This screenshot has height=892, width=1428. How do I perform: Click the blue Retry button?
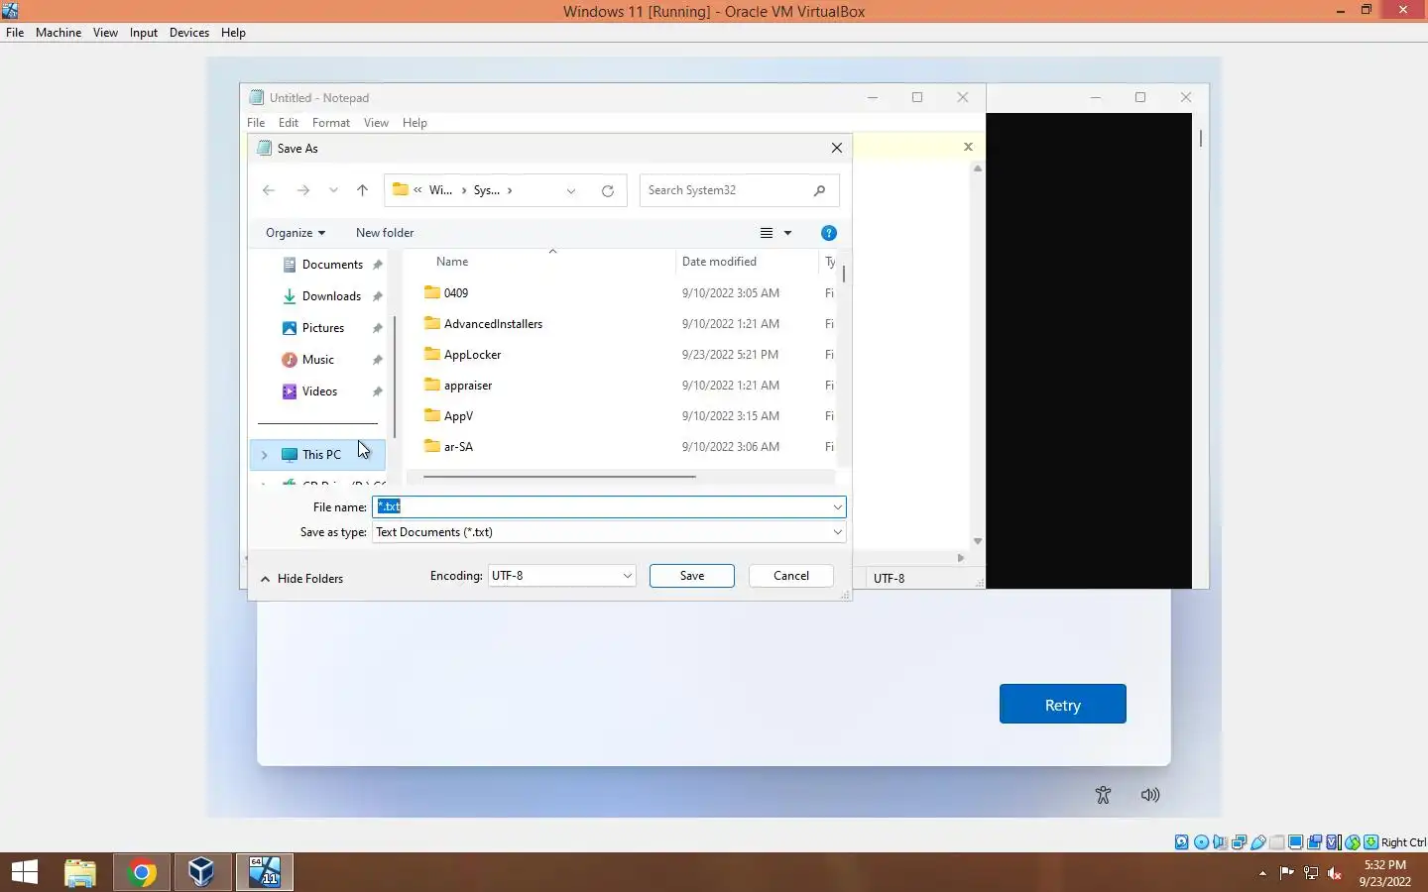click(x=1063, y=704)
